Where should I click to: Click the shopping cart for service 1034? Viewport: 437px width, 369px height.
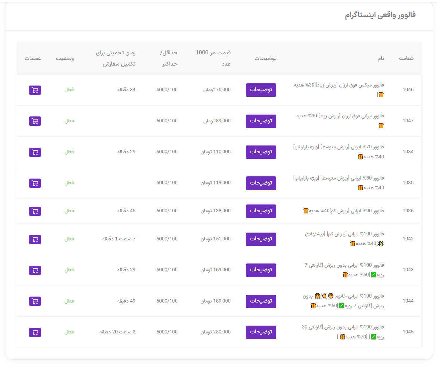coord(35,152)
